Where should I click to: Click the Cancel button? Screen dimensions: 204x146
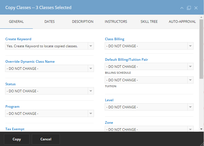coord(46,139)
